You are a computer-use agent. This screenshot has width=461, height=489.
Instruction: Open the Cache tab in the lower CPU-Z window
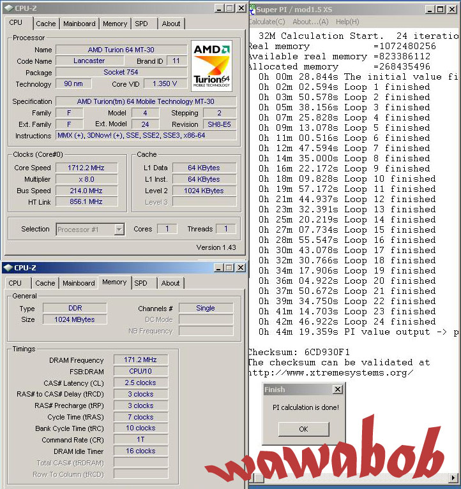pos(45,283)
